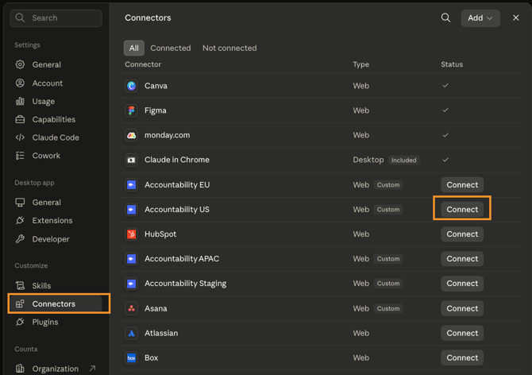
Task: Click the Figma connected checkmark
Action: (x=445, y=110)
